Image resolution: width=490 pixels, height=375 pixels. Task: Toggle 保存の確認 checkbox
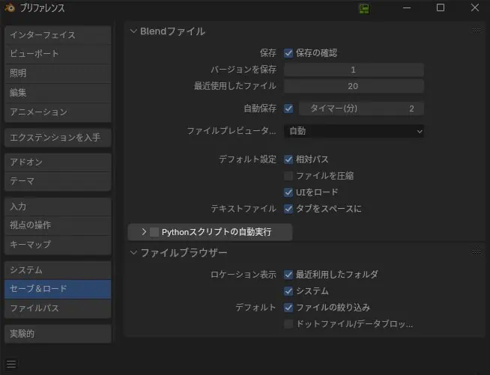pyautogui.click(x=288, y=53)
